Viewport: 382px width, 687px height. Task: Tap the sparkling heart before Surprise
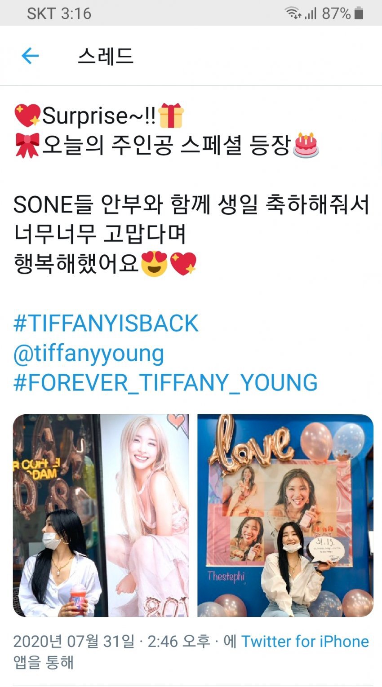[27, 115]
